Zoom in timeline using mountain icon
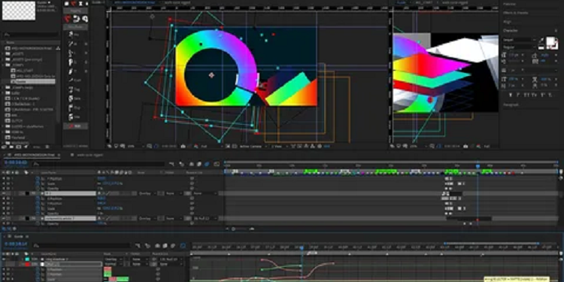564x282 pixels. coord(252,229)
